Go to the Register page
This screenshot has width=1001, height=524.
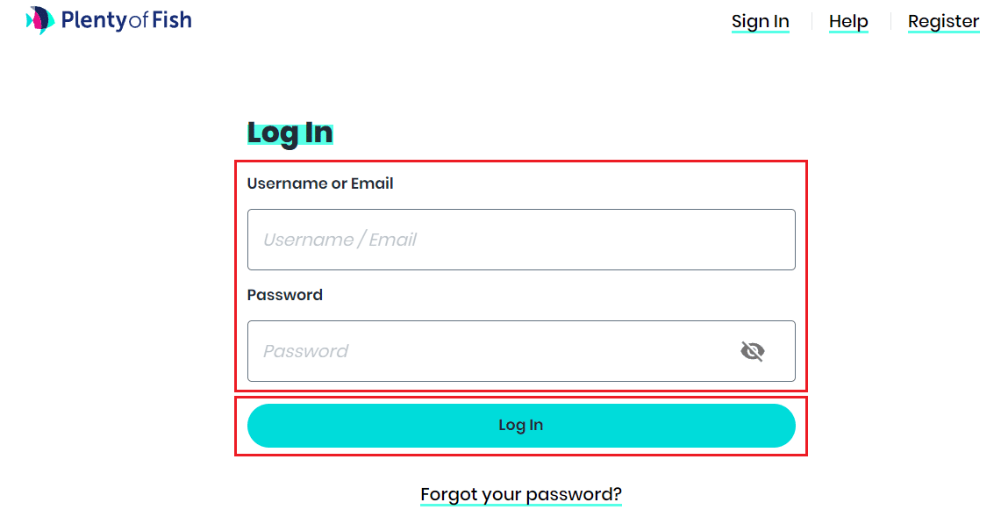tap(943, 21)
